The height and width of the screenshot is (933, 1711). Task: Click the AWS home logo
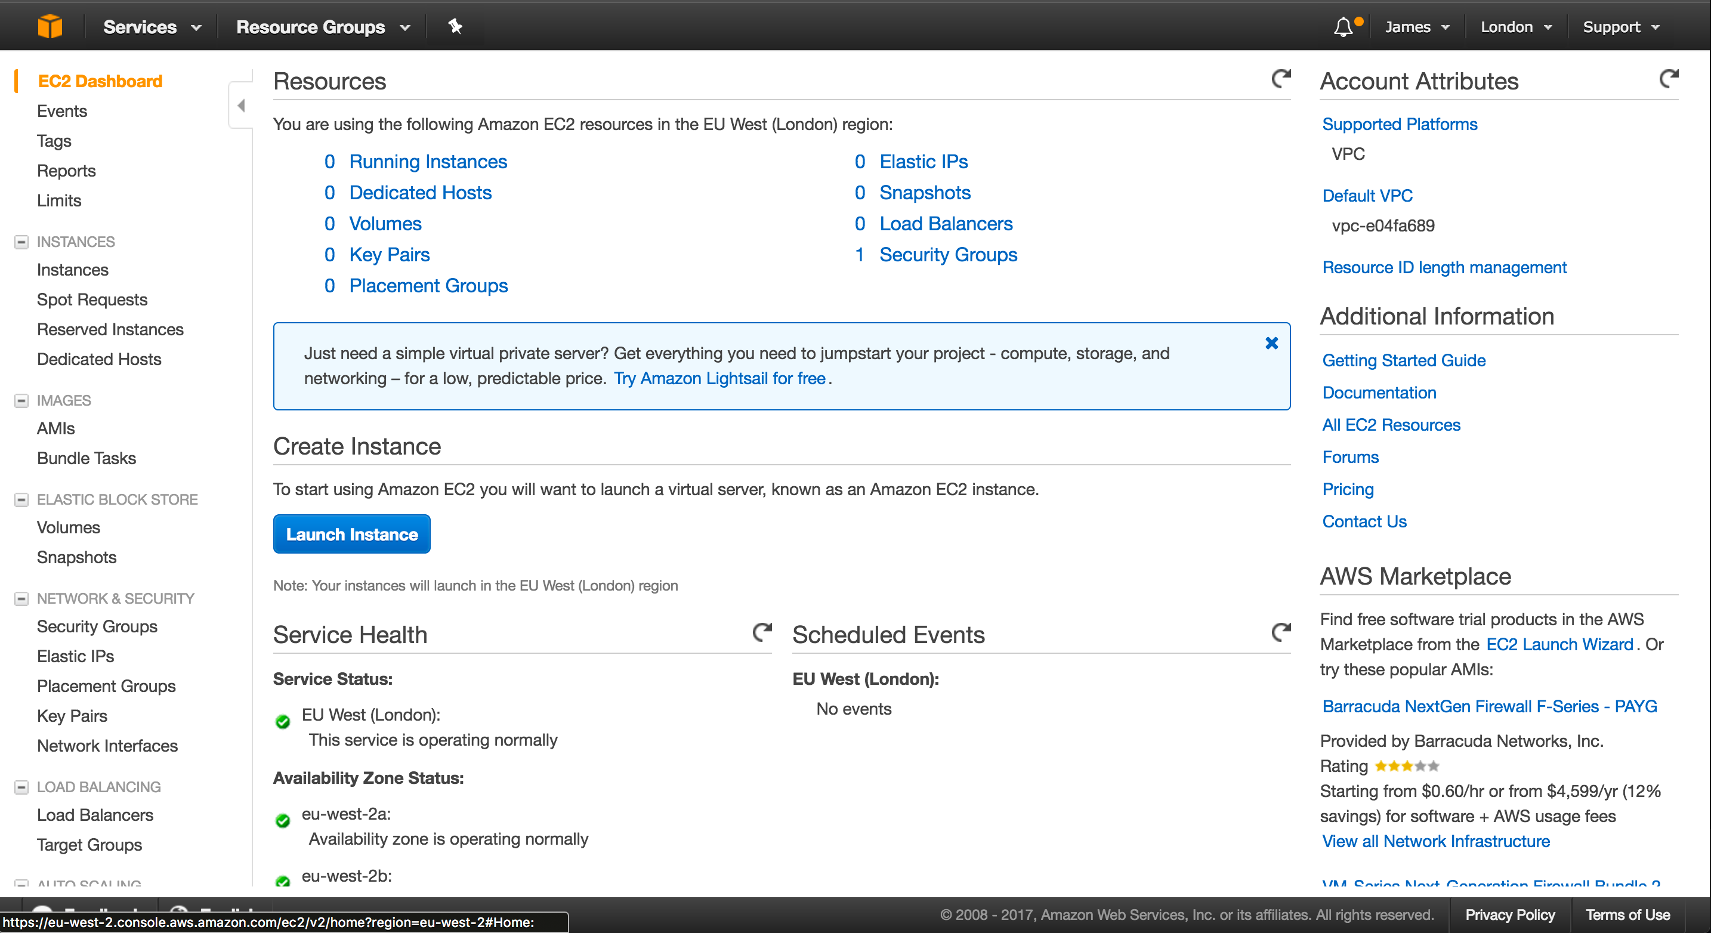tap(51, 26)
